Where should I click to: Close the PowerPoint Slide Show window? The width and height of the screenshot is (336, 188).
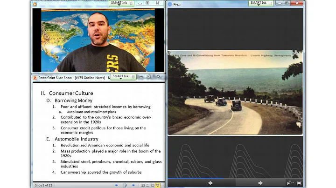tap(159, 77)
